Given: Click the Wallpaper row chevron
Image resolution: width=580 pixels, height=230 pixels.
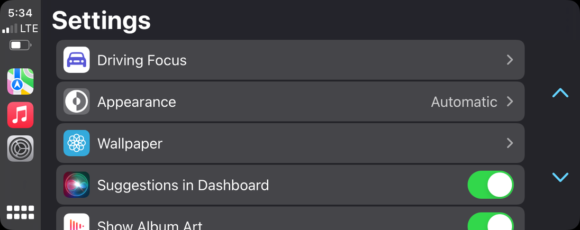Looking at the screenshot, I should 510,143.
